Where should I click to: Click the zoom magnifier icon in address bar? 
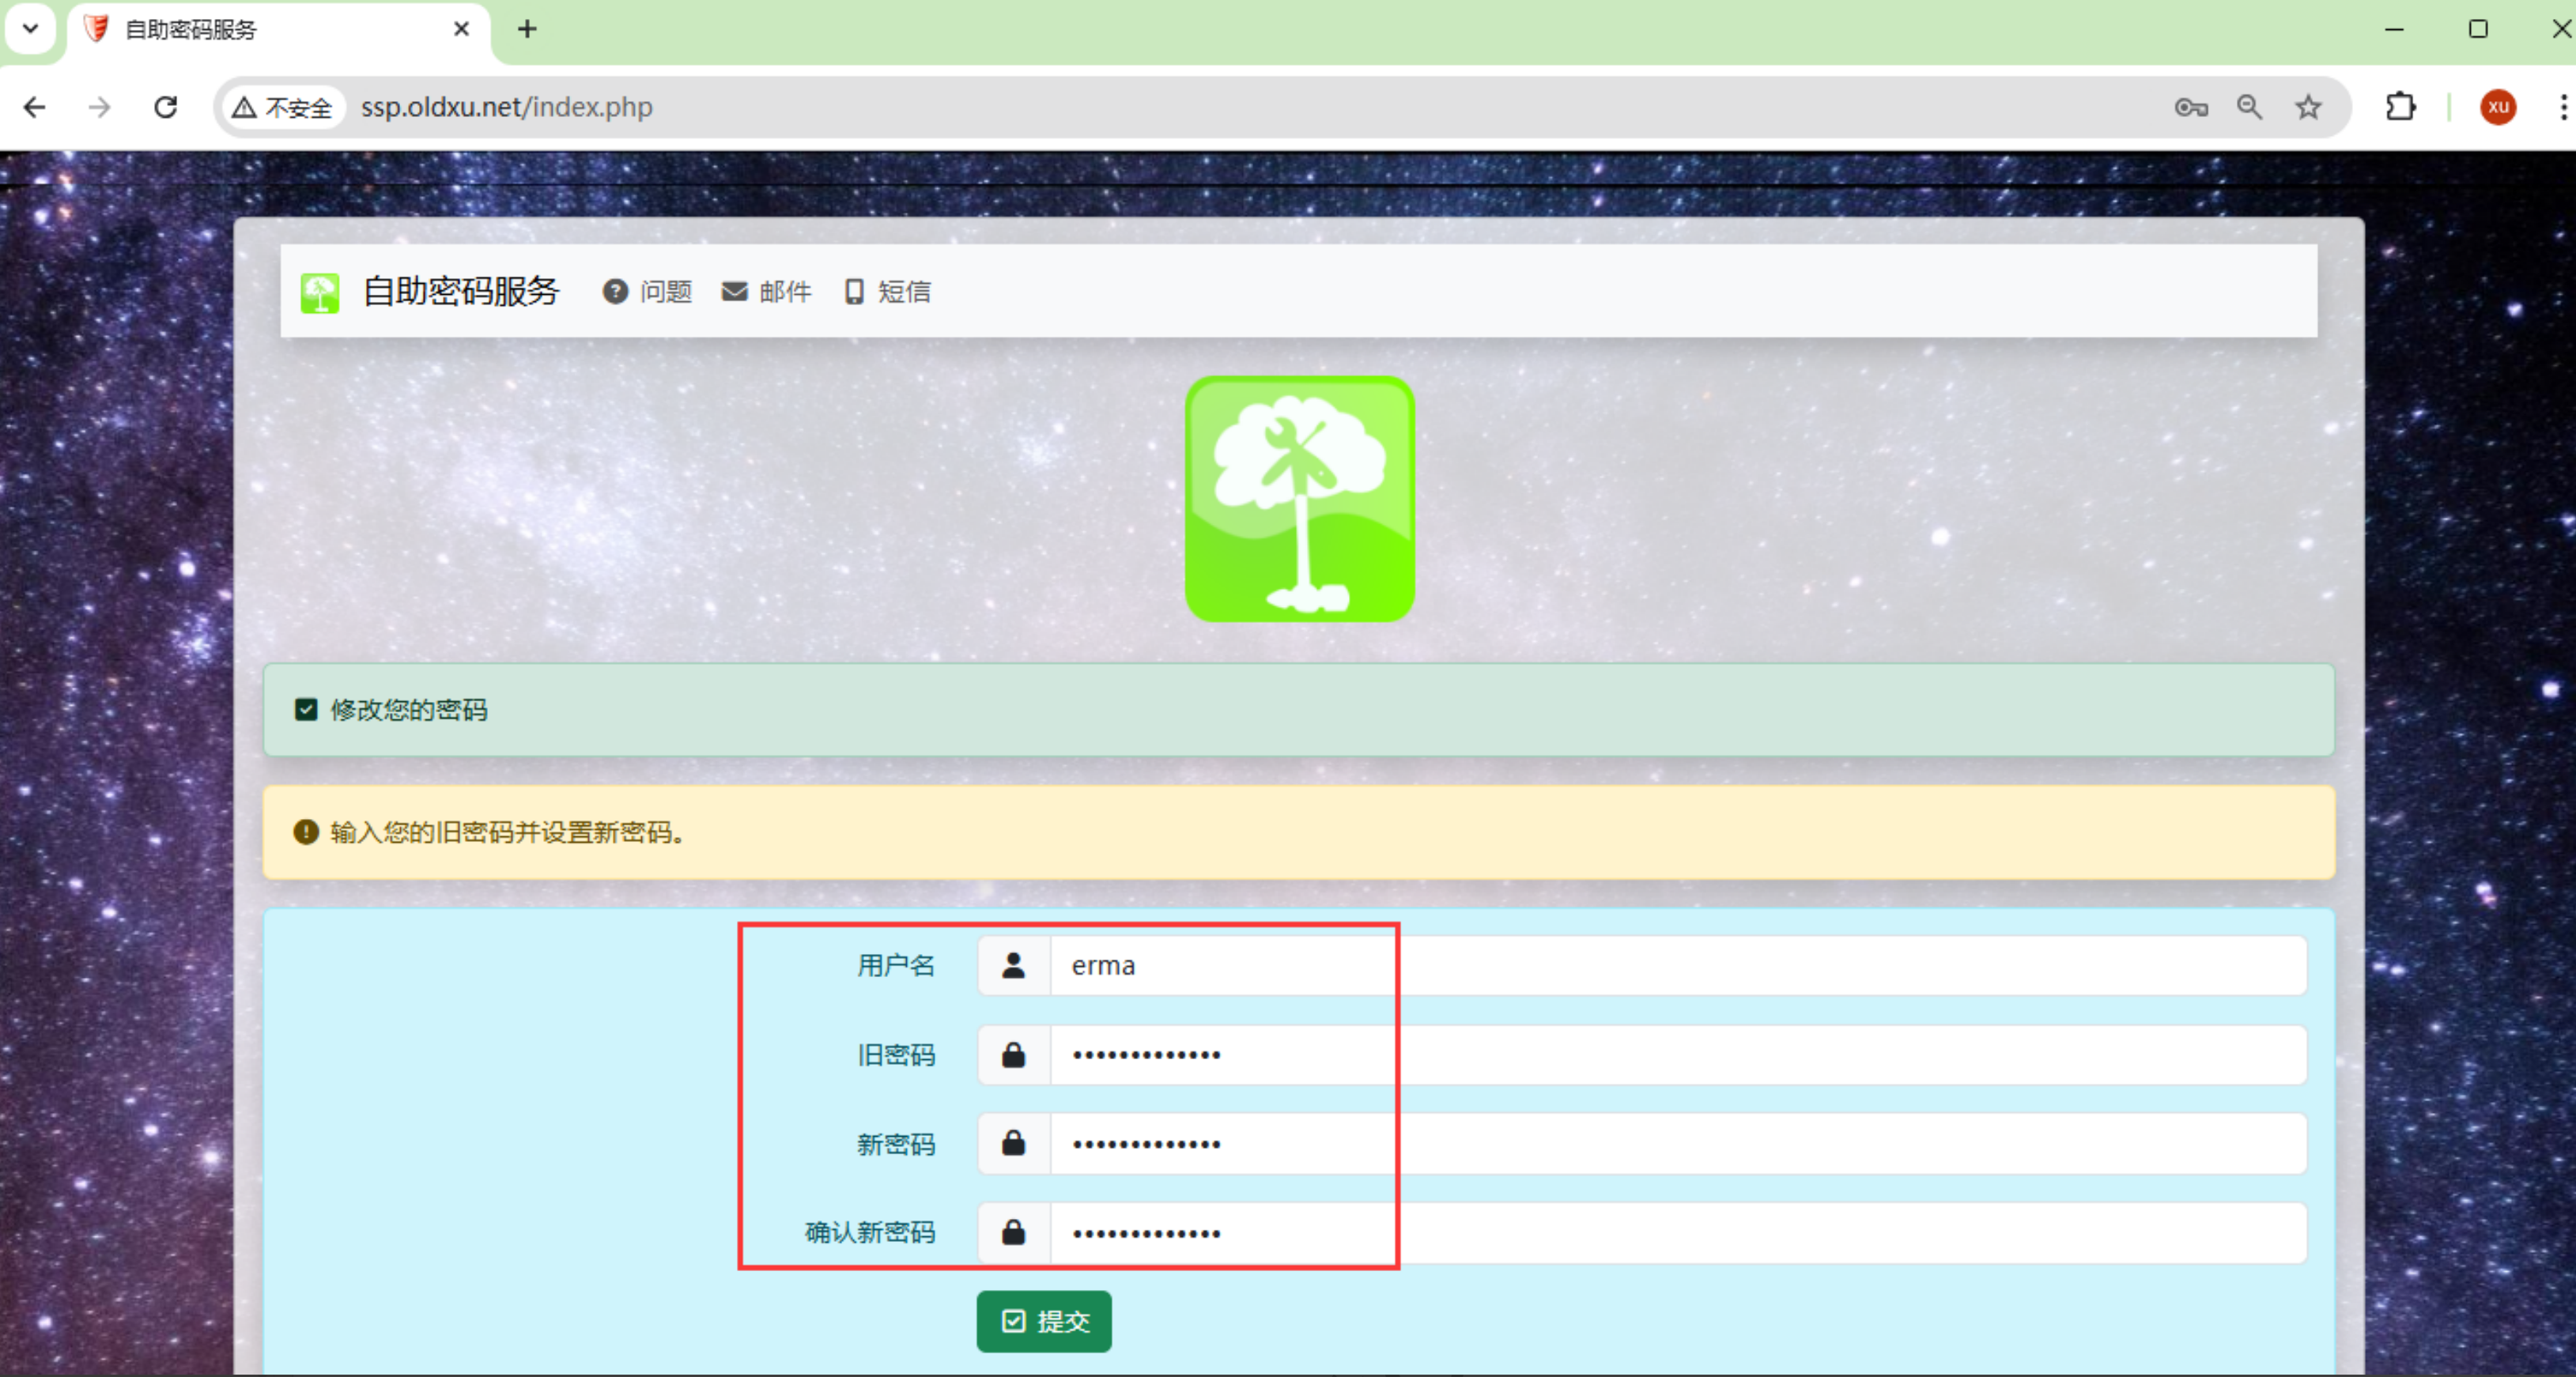click(2249, 107)
